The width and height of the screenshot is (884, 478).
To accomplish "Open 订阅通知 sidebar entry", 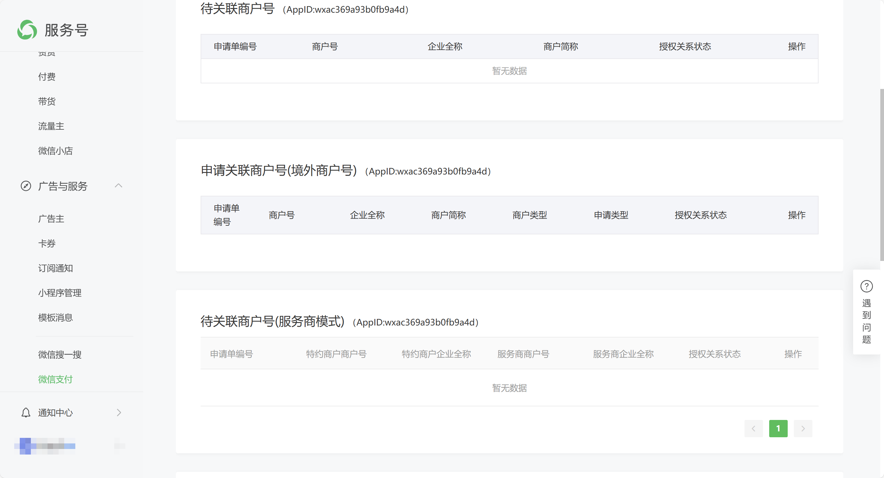I will pyautogui.click(x=55, y=268).
